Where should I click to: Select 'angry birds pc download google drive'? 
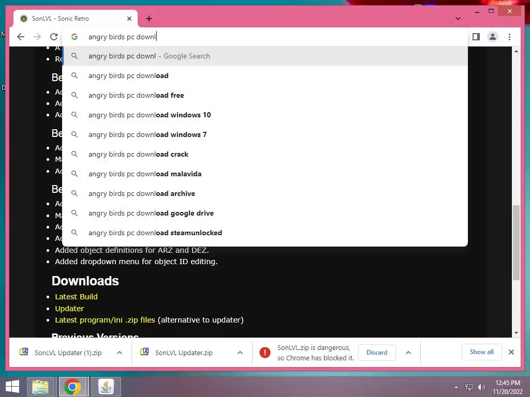coord(266,213)
